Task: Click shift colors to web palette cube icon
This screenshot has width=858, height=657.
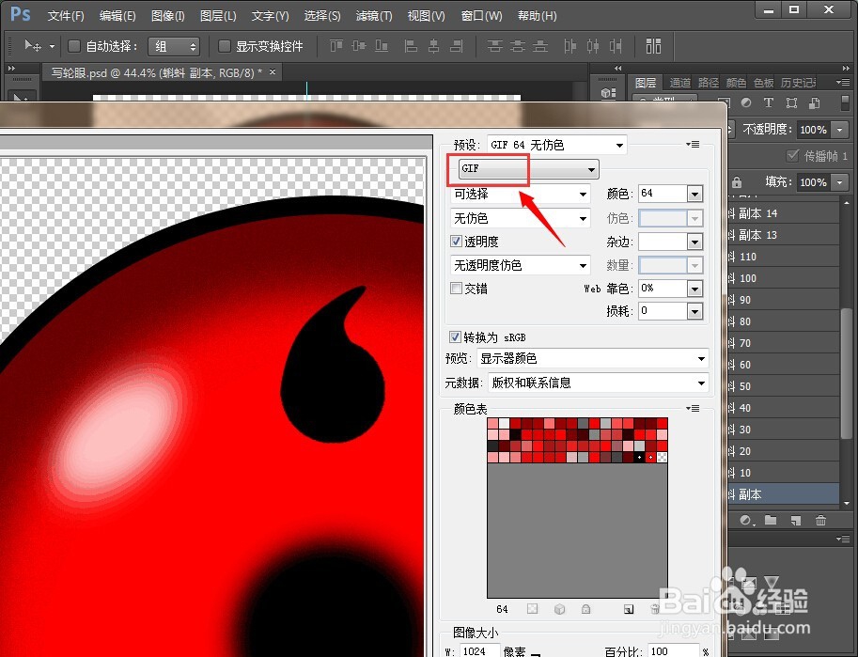Action: click(x=559, y=609)
